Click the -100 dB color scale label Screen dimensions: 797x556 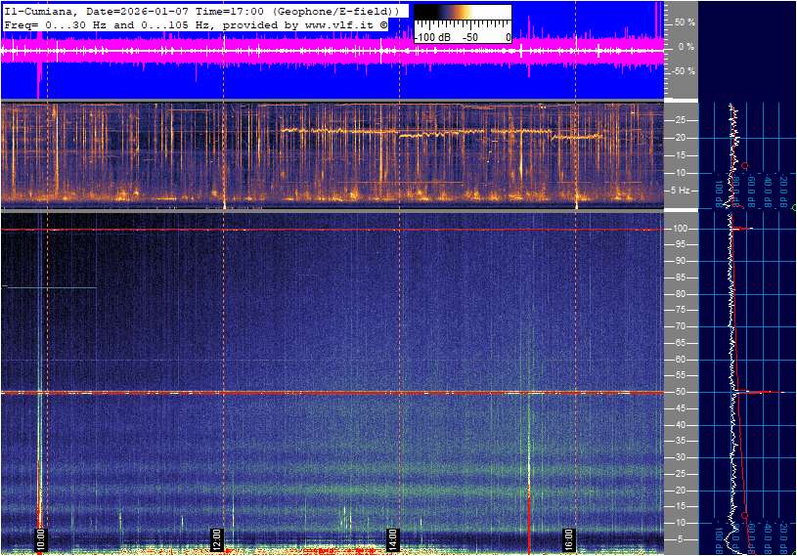pyautogui.click(x=429, y=37)
